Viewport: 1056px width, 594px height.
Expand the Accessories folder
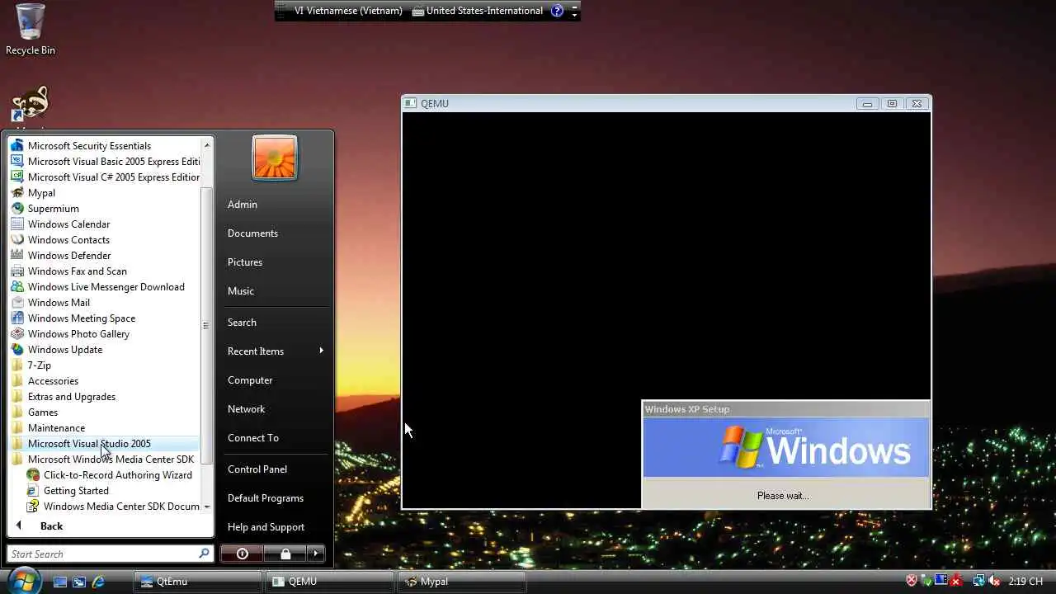(104, 381)
